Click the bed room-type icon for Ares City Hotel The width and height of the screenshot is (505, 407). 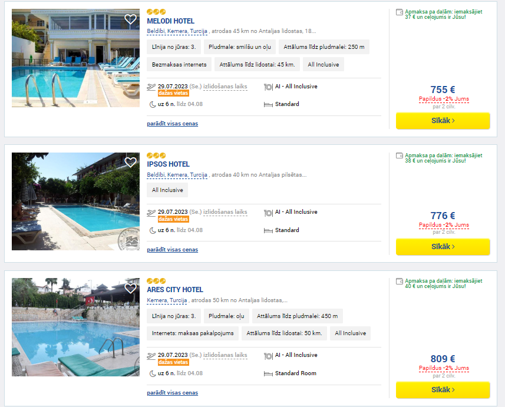point(268,373)
